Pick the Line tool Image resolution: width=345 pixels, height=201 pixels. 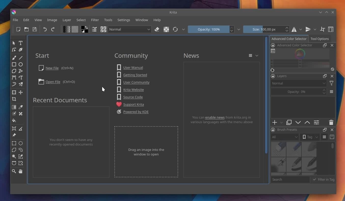tap(21, 58)
